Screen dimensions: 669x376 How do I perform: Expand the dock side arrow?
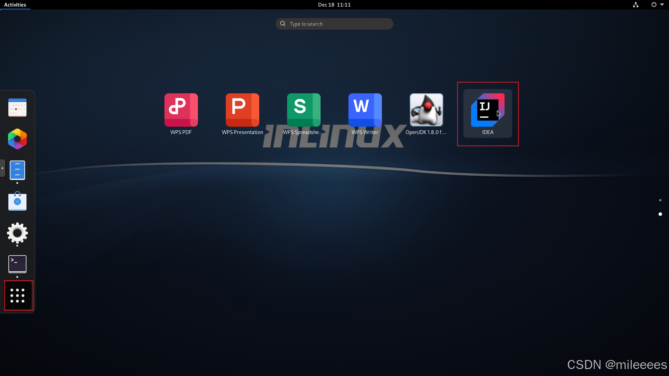(x=2, y=168)
